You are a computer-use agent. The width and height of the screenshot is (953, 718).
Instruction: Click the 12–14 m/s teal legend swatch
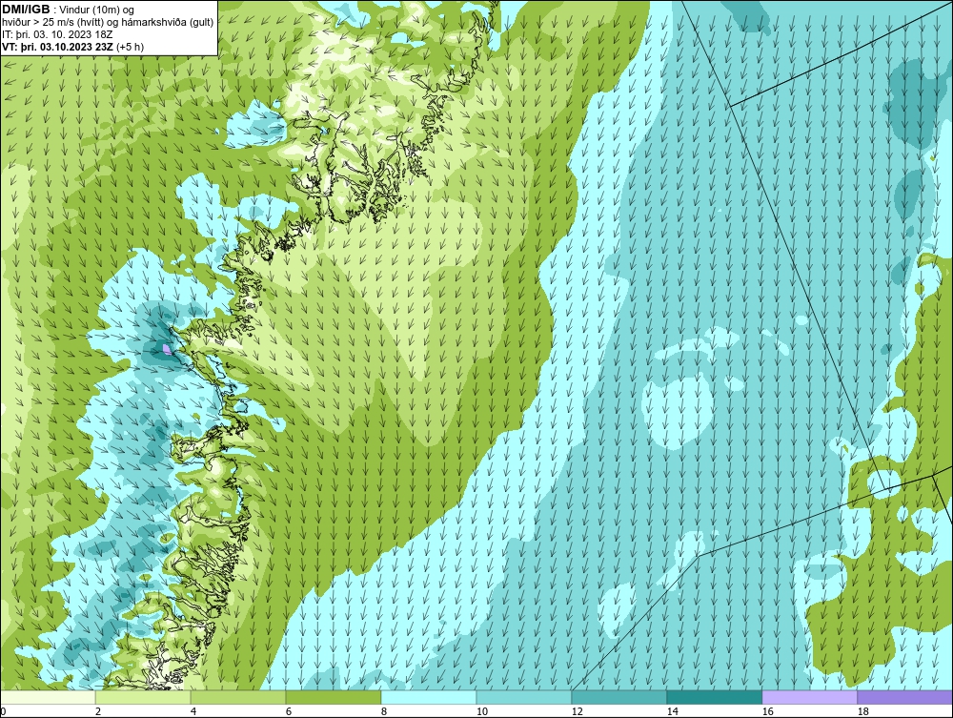(x=618, y=697)
